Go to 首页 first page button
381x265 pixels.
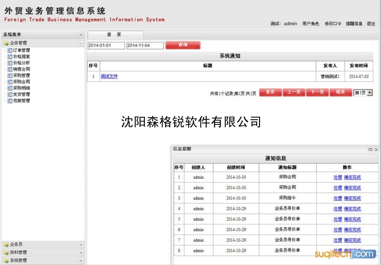click(x=271, y=92)
